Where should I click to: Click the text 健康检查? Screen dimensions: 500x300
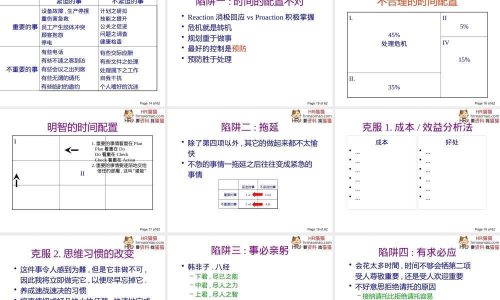pyautogui.click(x=111, y=42)
